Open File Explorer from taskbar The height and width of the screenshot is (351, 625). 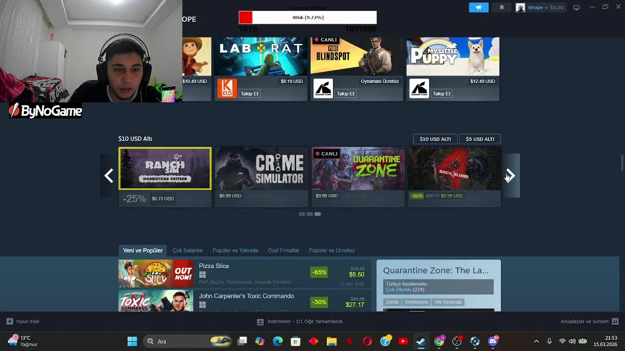point(332,341)
